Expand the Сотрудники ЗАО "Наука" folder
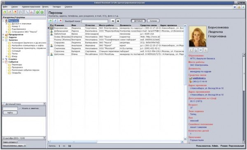247x150 pixels. [7, 32]
